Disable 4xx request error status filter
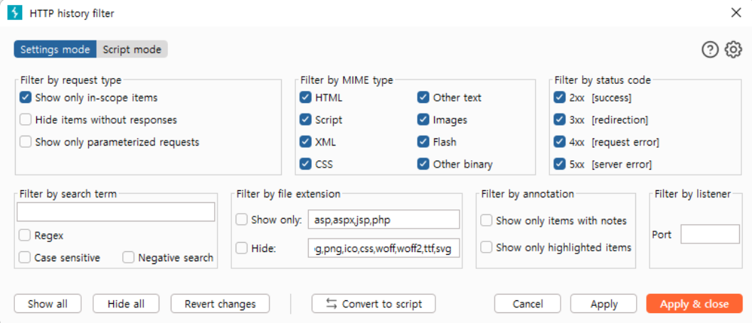 click(559, 142)
